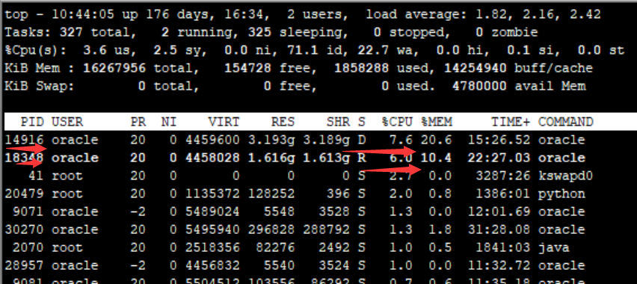Select the TIME+ column header

tap(511, 122)
